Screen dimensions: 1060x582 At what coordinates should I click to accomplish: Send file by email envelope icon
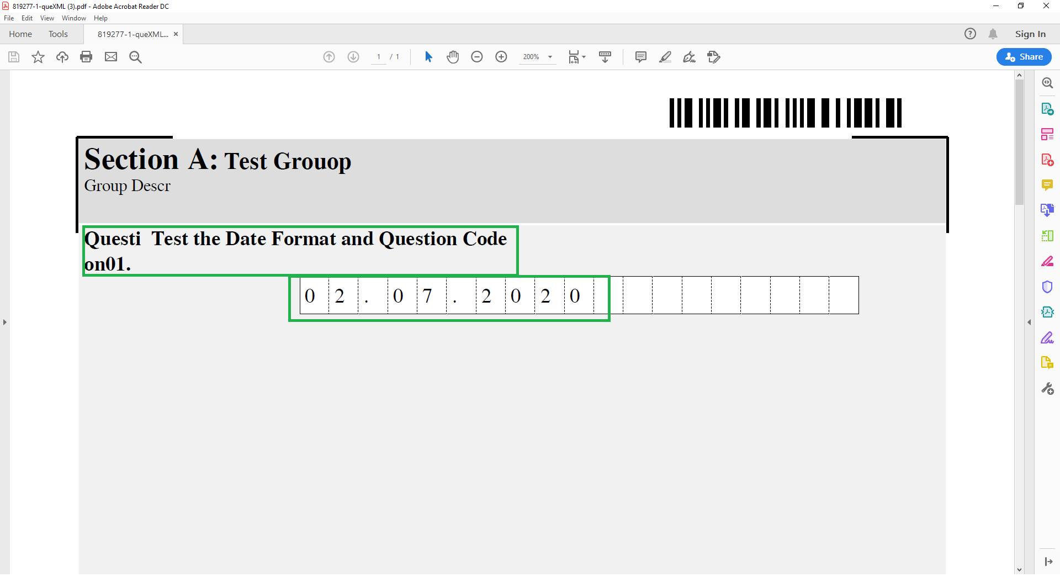click(x=111, y=57)
